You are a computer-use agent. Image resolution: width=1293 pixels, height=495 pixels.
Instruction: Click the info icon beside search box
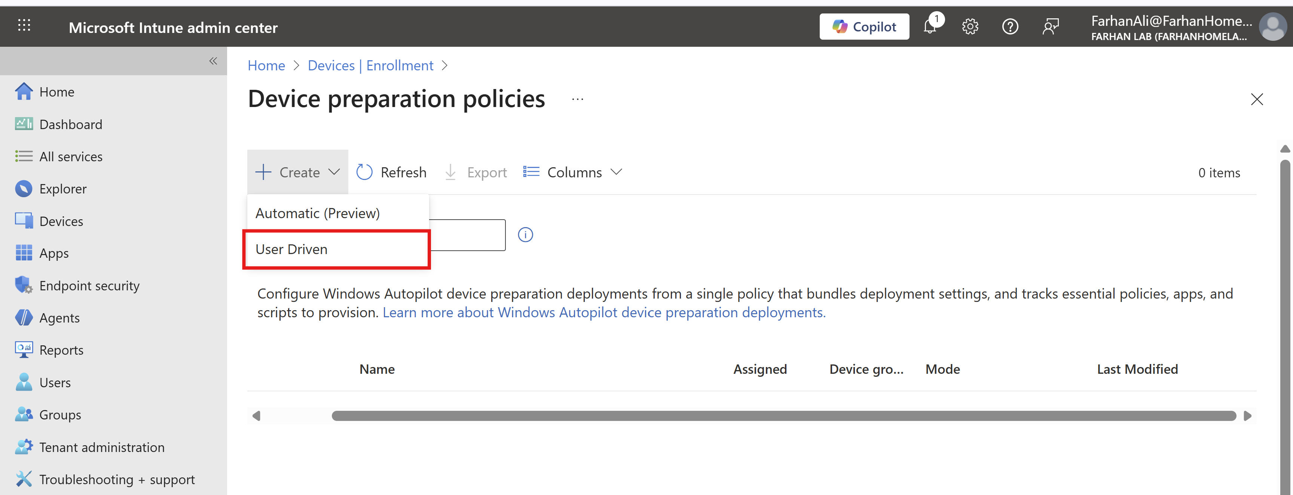pos(525,235)
